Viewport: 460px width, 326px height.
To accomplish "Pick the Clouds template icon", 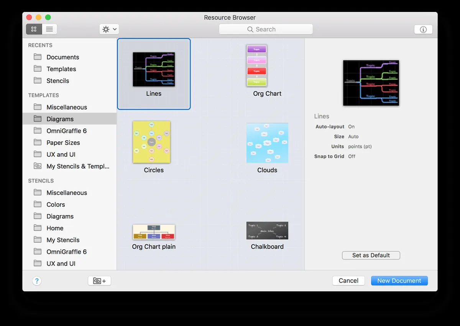I will 267,143.
